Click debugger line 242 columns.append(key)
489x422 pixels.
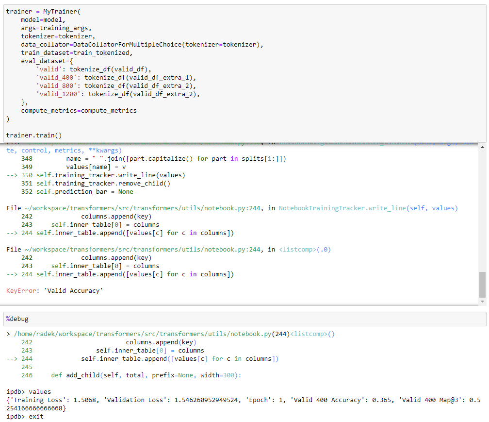(x=109, y=342)
